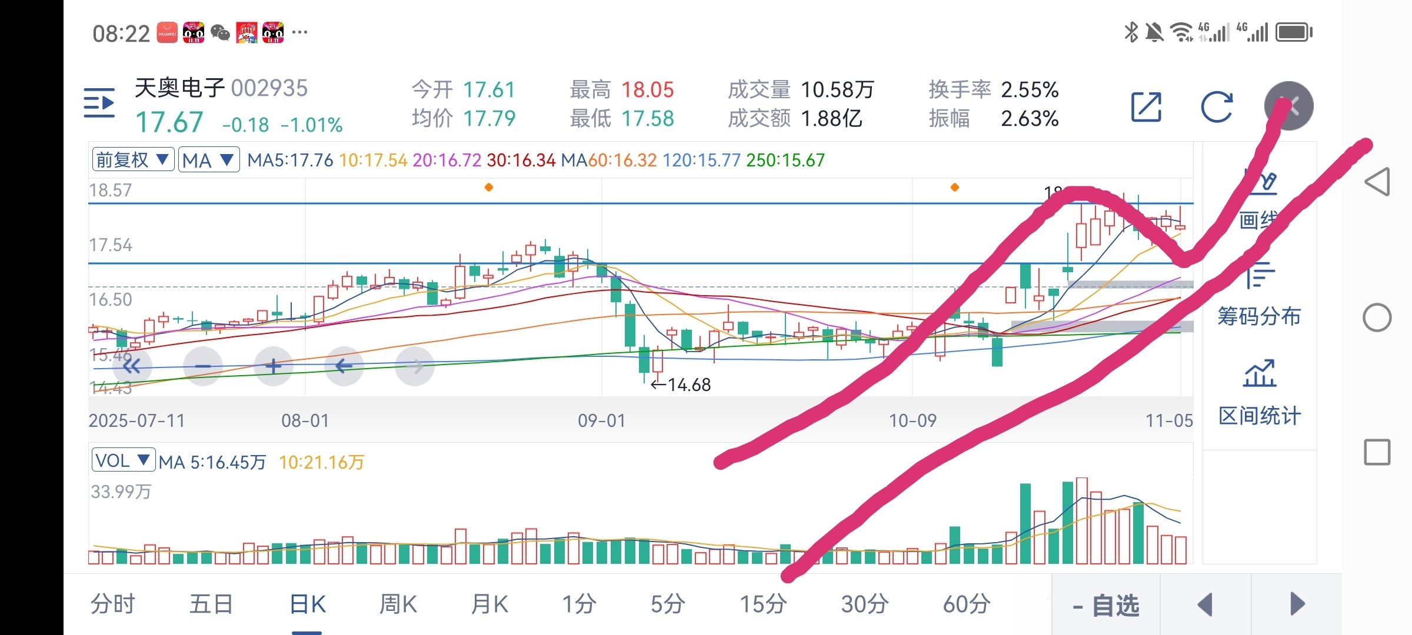Open the stock list menu icon
1412x635 pixels.
coord(99,103)
